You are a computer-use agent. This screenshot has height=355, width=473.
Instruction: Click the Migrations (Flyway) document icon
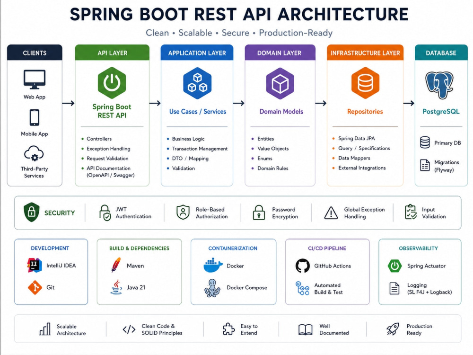tap(425, 165)
